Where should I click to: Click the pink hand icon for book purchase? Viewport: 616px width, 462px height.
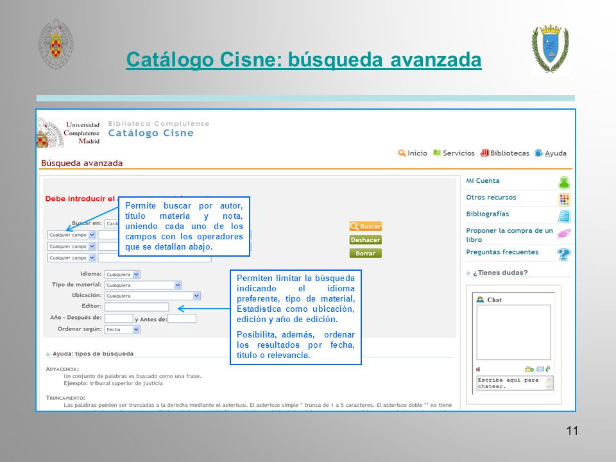pyautogui.click(x=564, y=234)
